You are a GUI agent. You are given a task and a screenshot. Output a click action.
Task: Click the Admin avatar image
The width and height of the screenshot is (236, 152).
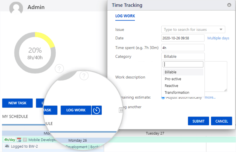tap(16, 8)
